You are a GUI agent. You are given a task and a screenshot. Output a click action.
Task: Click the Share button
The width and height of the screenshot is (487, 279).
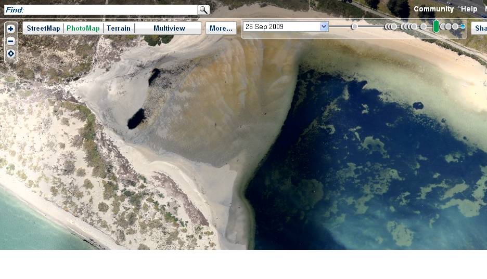coord(480,28)
